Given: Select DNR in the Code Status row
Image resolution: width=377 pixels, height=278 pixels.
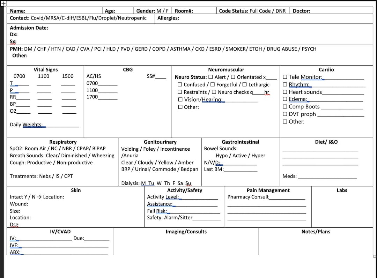Looking at the screenshot, I should click(x=280, y=10).
